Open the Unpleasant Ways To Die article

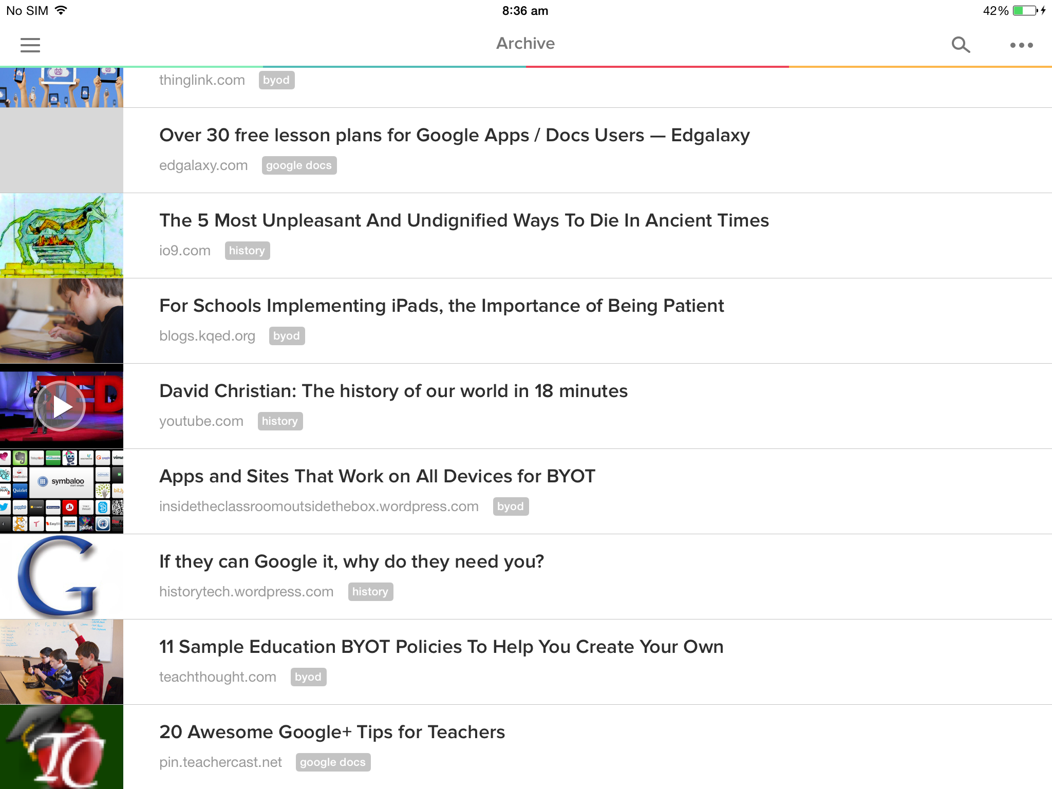464,221
